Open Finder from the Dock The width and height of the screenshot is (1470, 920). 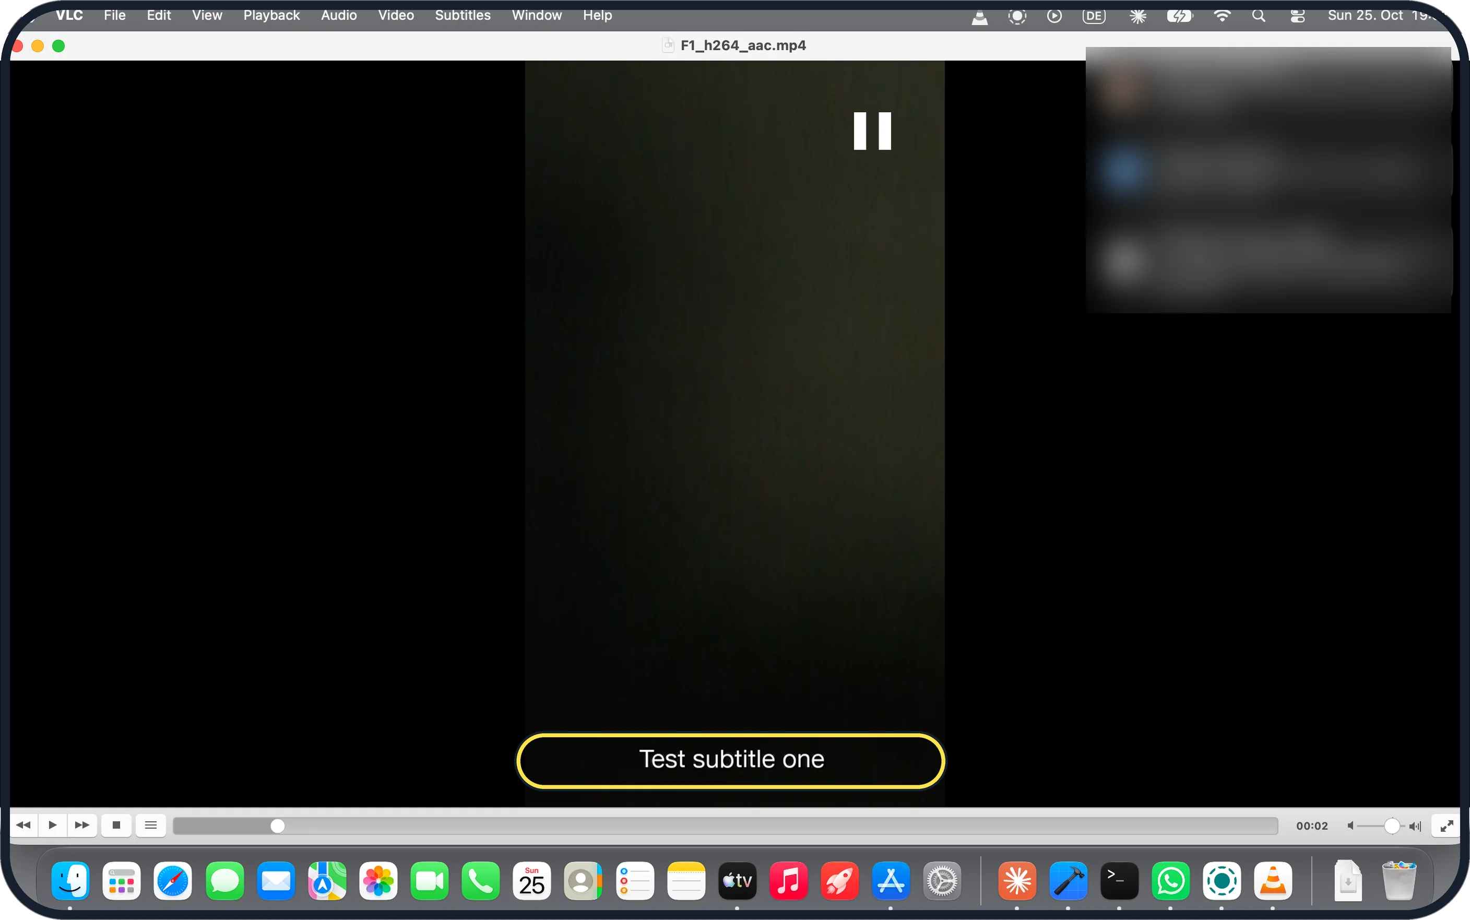[70, 880]
